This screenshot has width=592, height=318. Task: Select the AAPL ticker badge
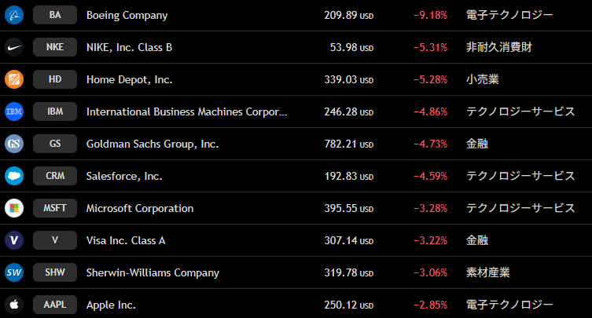point(55,305)
